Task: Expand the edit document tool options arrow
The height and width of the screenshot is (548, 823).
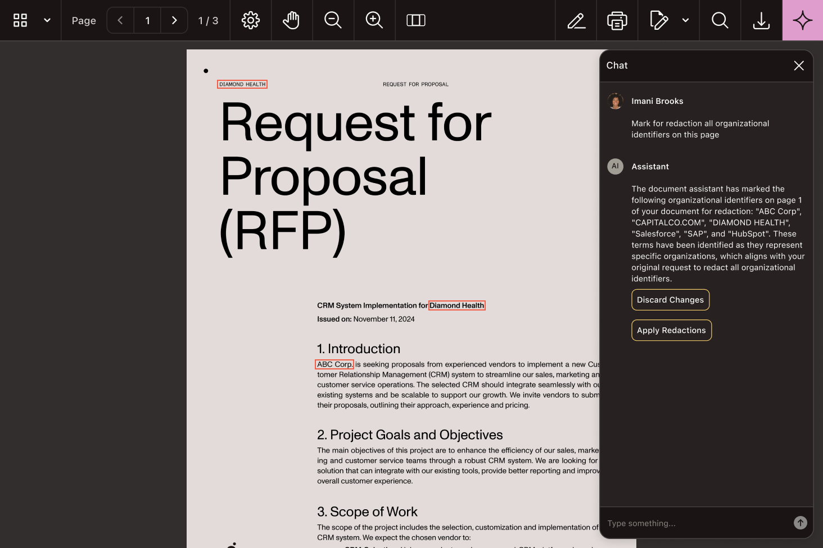Action: coord(685,20)
